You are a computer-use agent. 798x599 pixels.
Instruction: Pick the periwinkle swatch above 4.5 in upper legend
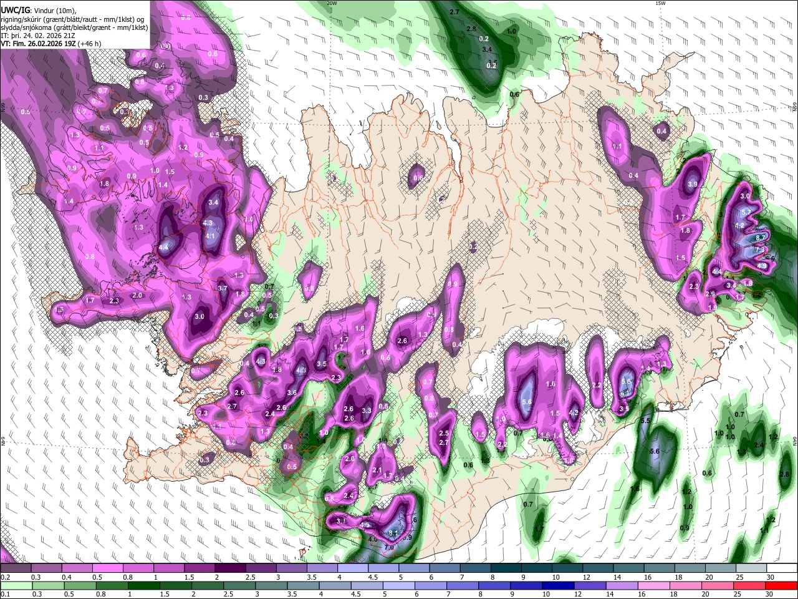pos(383,568)
